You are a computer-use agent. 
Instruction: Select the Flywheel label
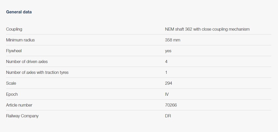(x=14, y=51)
